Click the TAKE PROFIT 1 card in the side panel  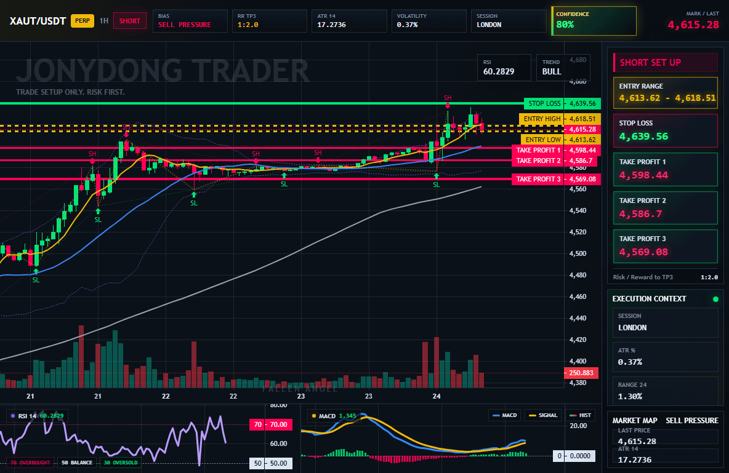click(666, 170)
